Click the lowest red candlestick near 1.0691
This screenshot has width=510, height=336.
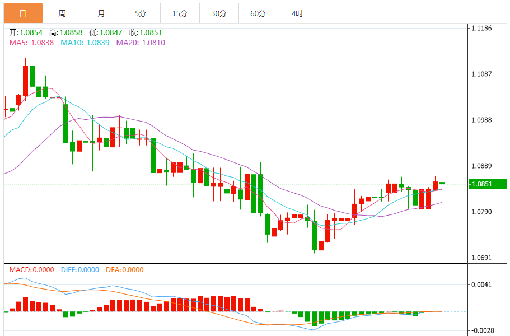(x=321, y=246)
